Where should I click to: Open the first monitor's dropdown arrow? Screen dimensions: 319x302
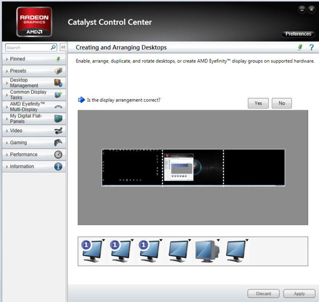pos(103,240)
